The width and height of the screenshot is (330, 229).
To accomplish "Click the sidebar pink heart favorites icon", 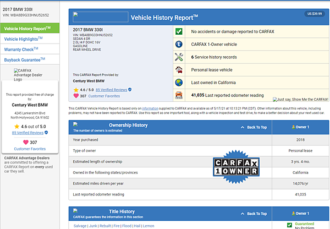I will 26,142.
